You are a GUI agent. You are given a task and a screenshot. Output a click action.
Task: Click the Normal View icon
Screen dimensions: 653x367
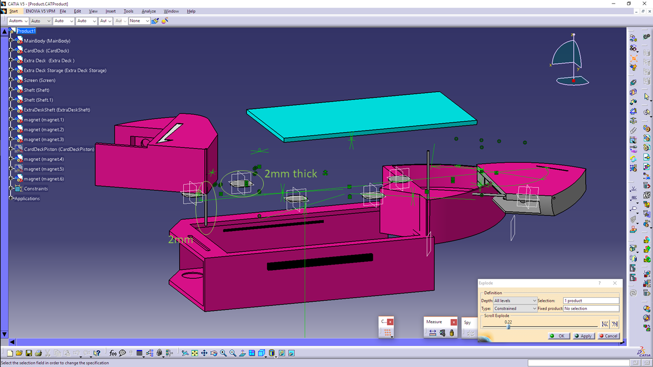[242, 353]
